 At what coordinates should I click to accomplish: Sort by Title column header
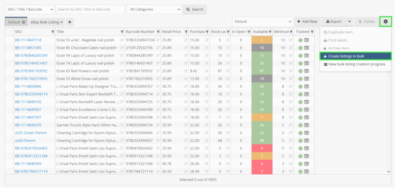[60, 32]
